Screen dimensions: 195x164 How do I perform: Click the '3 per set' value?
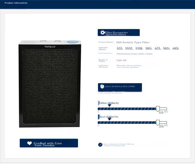(x=121, y=60)
